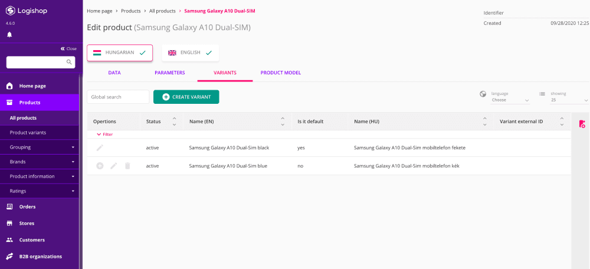Expand the Filter row
The height and width of the screenshot is (269, 590).
tap(104, 134)
